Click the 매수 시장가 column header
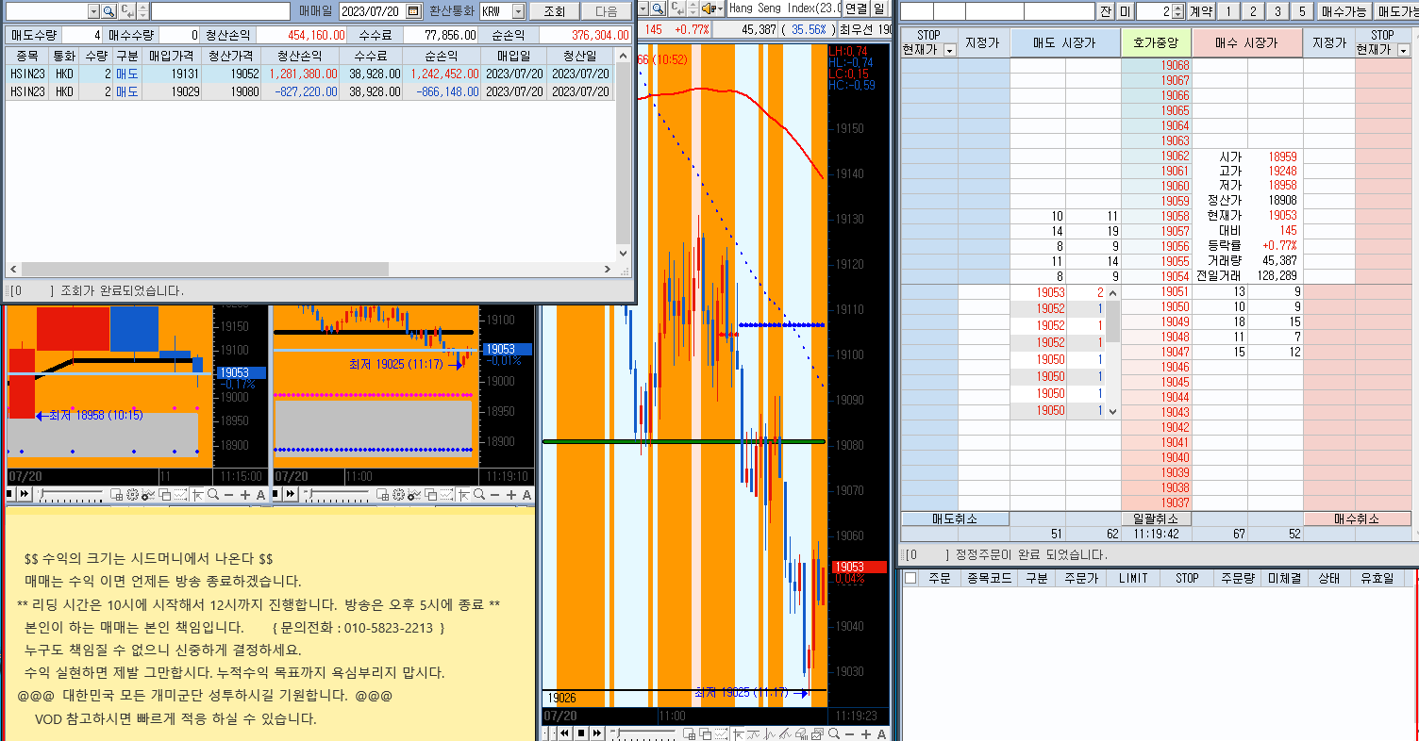Image resolution: width=1419 pixels, height=741 pixels. coord(1246,42)
